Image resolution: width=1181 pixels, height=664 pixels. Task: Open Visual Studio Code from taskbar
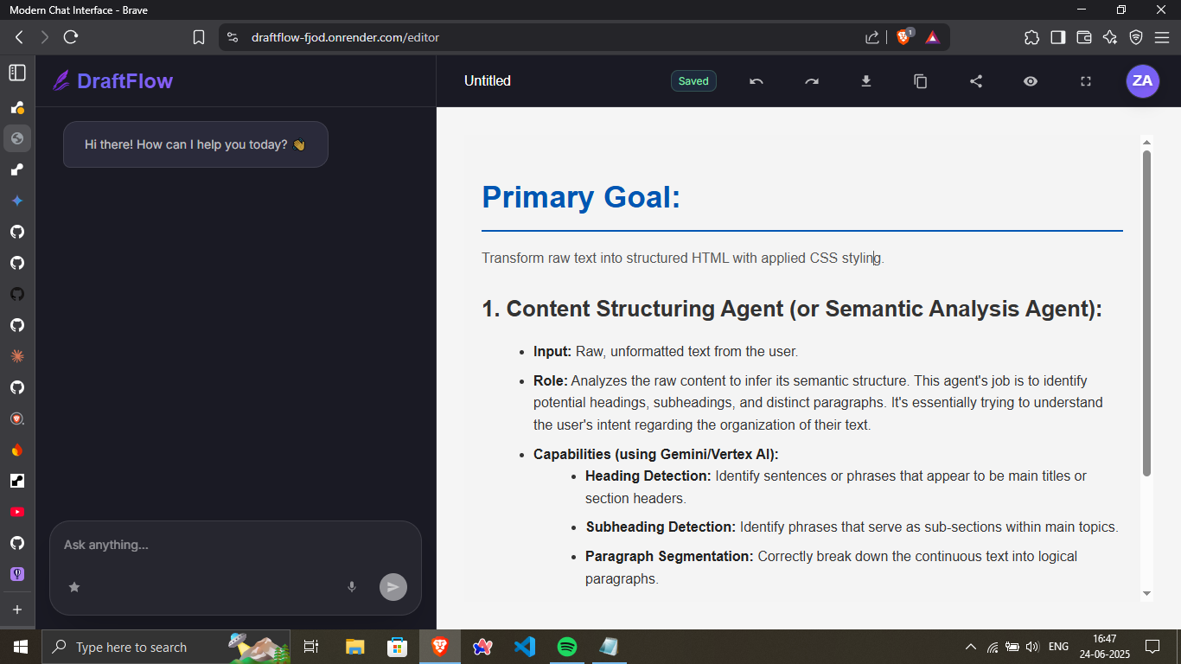(x=525, y=647)
